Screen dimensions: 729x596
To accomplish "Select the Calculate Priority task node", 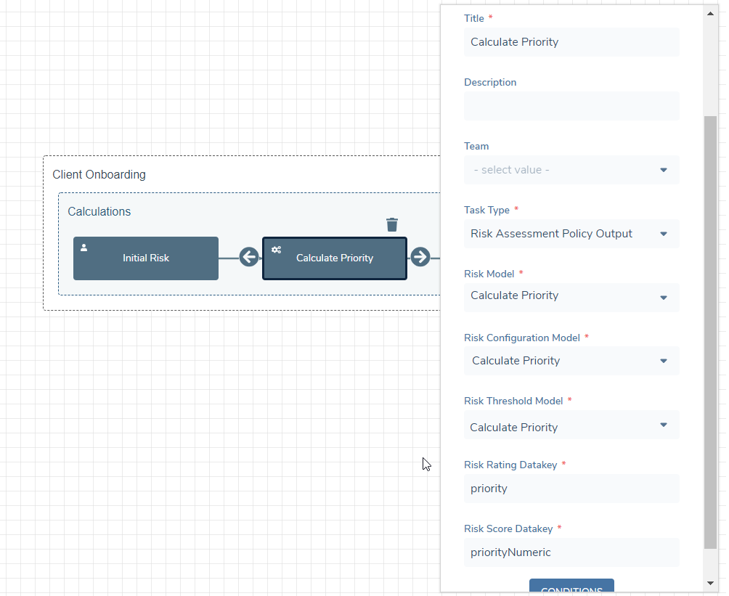I will tap(335, 258).
